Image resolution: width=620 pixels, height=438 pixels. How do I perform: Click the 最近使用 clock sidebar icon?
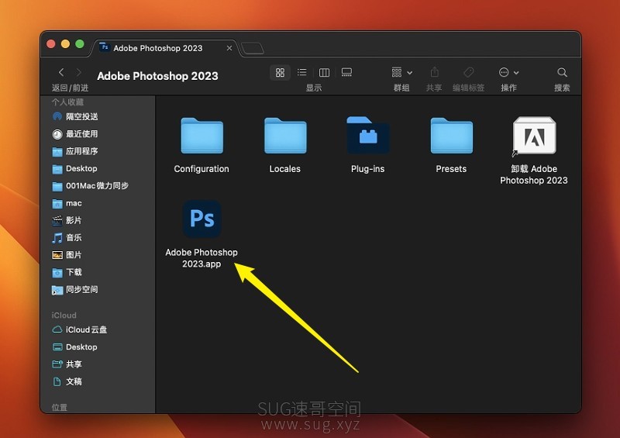[x=57, y=134]
